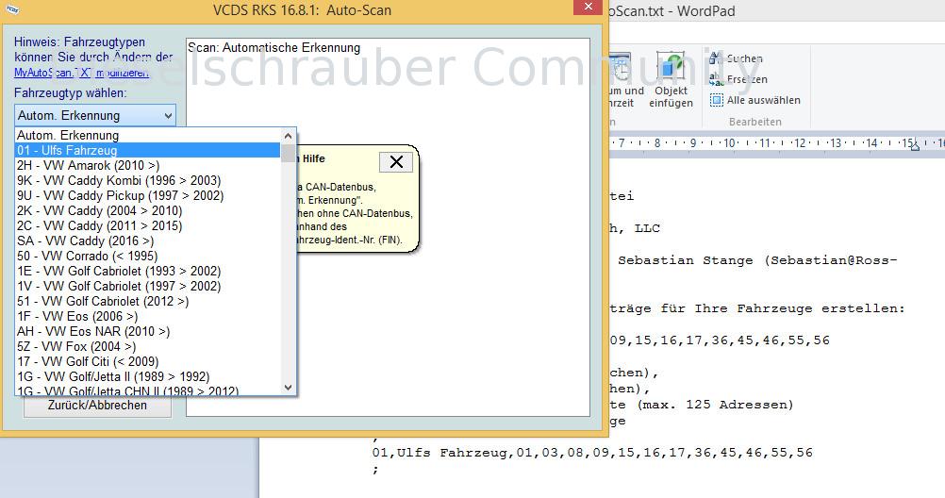The height and width of the screenshot is (498, 945).
Task: Click the vehicle list scroll-up arrow
Action: pyautogui.click(x=288, y=136)
